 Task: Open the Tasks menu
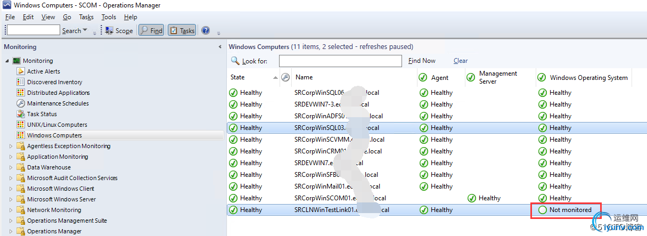[x=86, y=17]
